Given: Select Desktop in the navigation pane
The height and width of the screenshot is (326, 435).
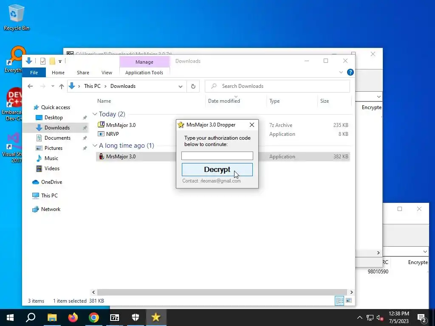Looking at the screenshot, I should (x=54, y=118).
